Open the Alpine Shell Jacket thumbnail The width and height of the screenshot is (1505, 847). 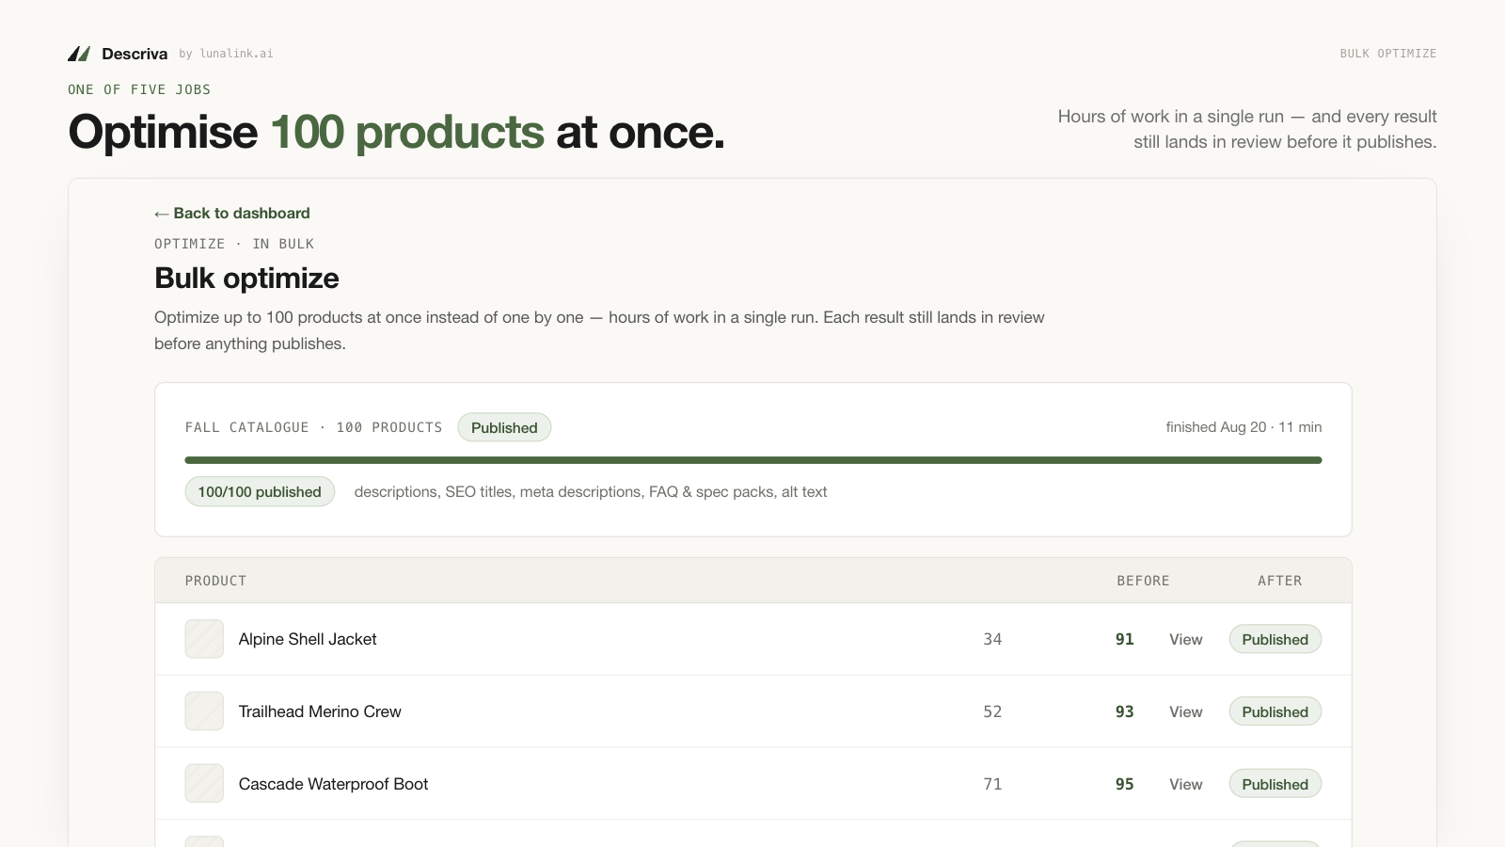204,639
